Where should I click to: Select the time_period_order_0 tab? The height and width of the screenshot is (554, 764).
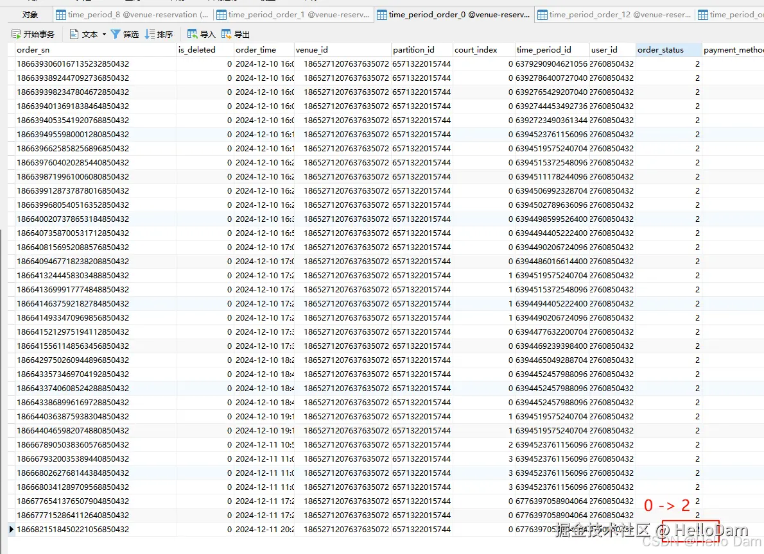[x=454, y=15]
